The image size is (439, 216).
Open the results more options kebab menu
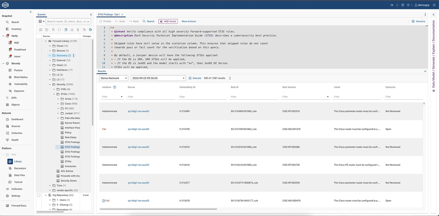(x=230, y=78)
